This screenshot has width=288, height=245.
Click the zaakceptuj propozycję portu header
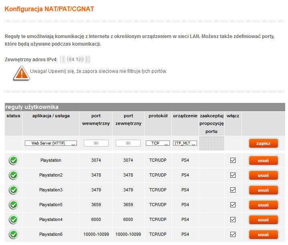pyautogui.click(x=211, y=124)
